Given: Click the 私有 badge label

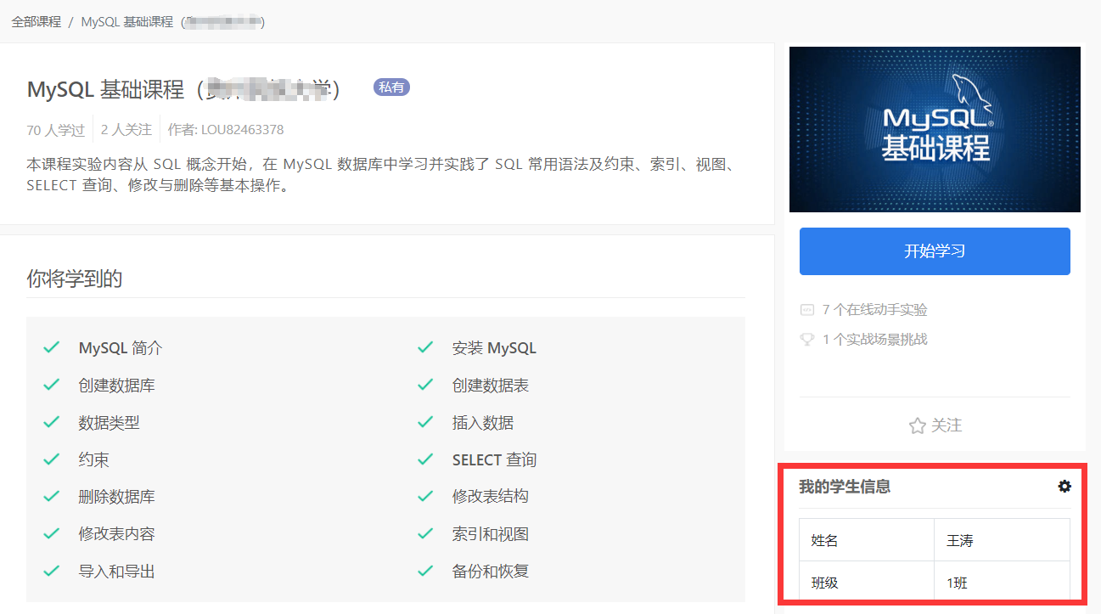Looking at the screenshot, I should pyautogui.click(x=391, y=87).
